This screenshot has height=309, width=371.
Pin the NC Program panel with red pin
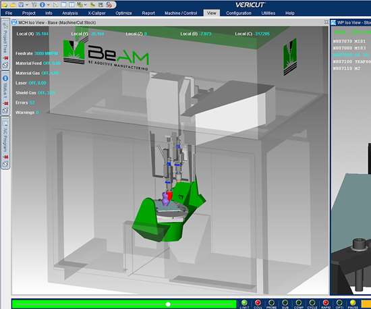[x=6, y=157]
